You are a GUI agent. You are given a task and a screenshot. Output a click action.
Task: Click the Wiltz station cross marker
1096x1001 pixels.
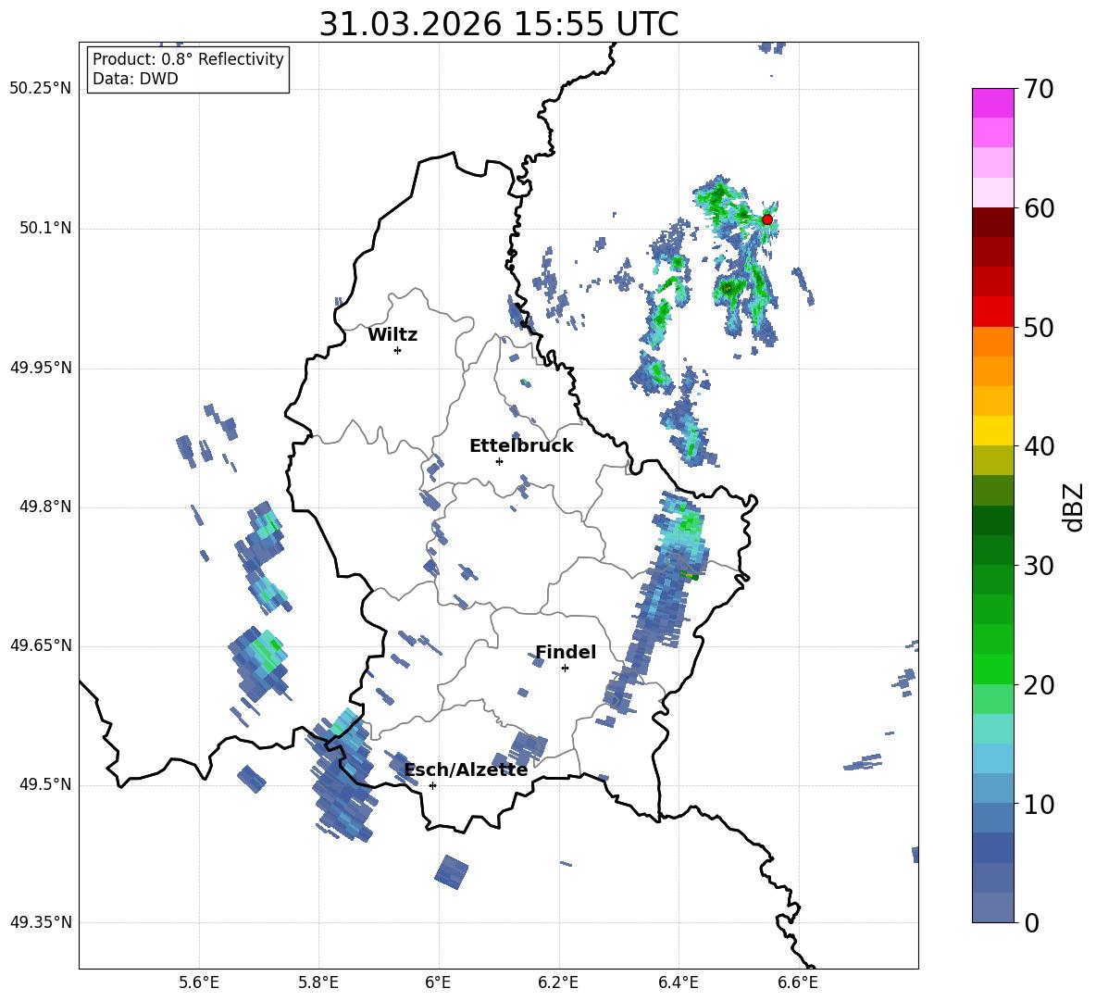click(397, 350)
